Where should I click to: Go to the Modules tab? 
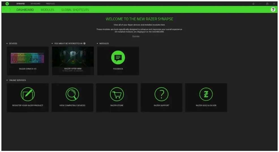[x=48, y=10]
